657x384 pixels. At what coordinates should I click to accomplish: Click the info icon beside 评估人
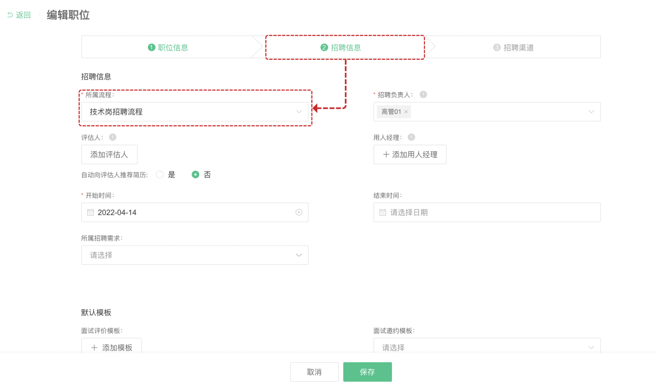pyautogui.click(x=113, y=137)
